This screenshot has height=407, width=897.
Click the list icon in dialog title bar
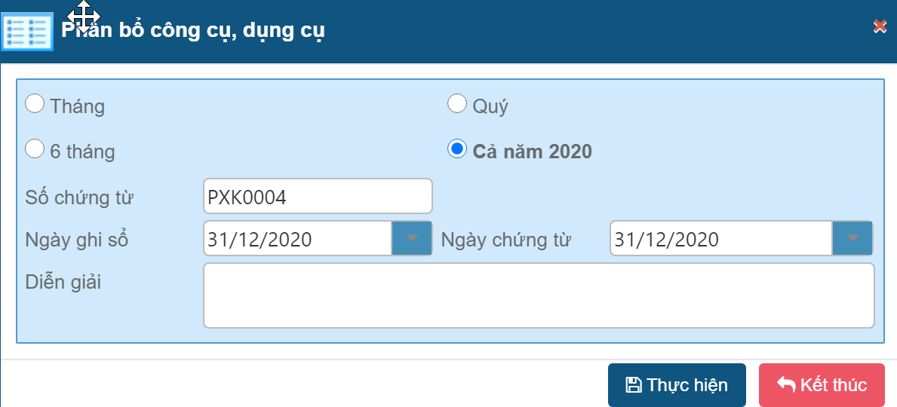(27, 32)
